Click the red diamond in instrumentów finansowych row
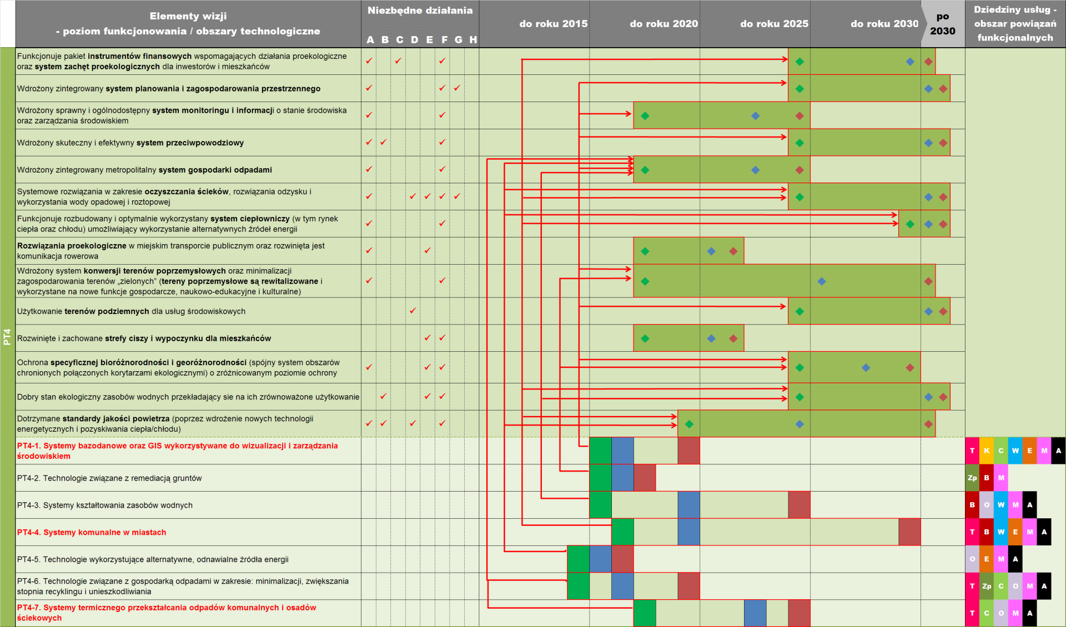The width and height of the screenshot is (1066, 627). (x=928, y=62)
